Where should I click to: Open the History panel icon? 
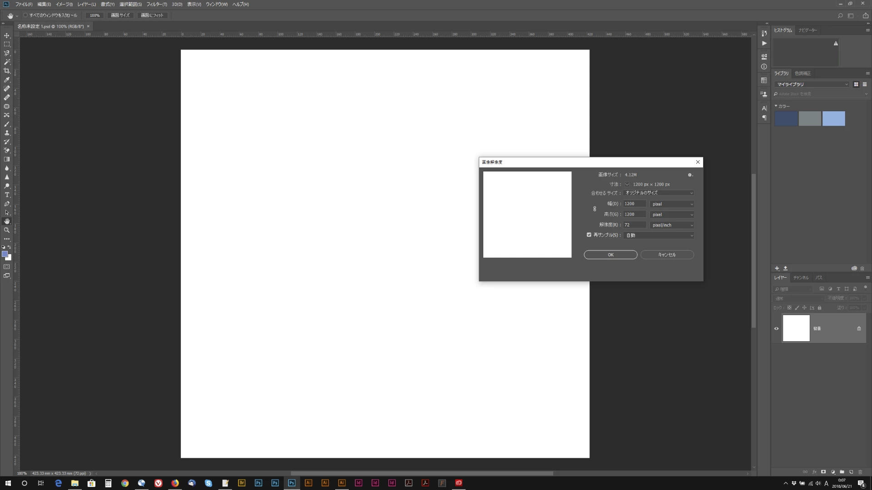pos(764,33)
